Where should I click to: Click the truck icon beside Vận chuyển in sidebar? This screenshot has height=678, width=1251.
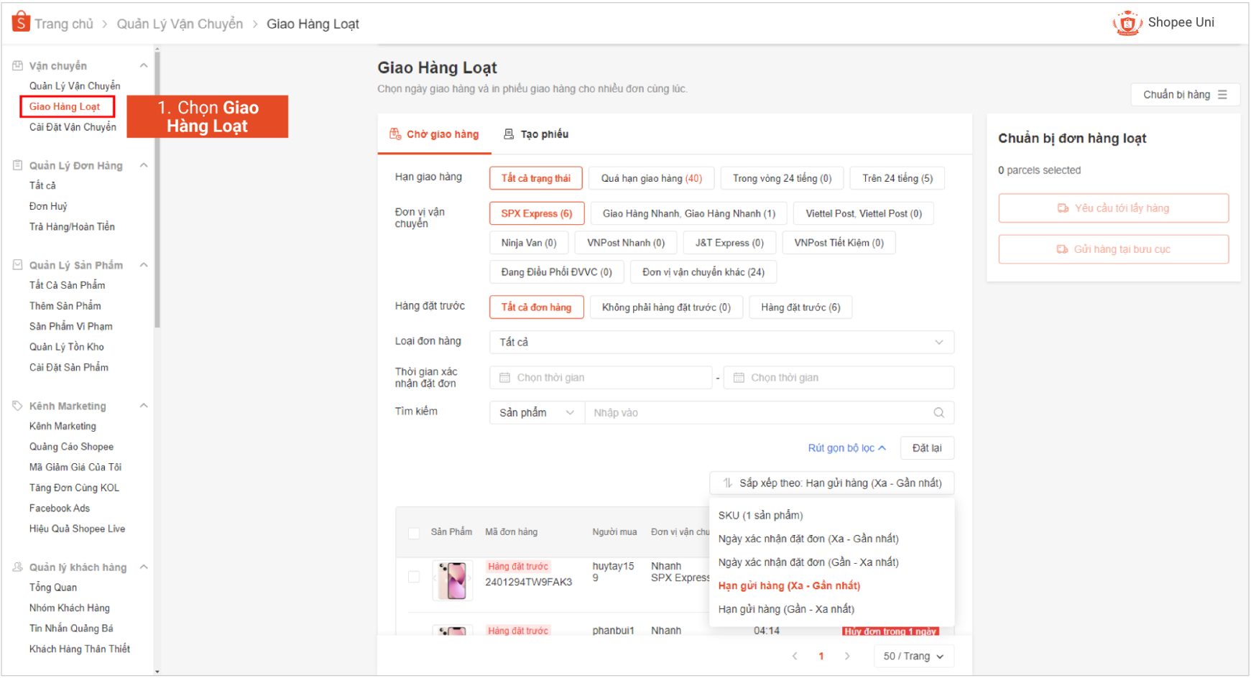pyautogui.click(x=17, y=64)
